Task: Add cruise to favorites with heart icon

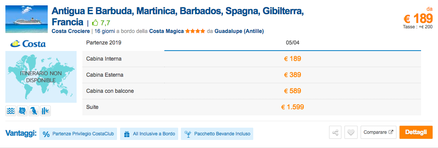Action: (351, 132)
